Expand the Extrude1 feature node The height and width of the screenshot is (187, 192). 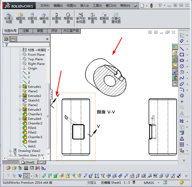(x=20, y=87)
